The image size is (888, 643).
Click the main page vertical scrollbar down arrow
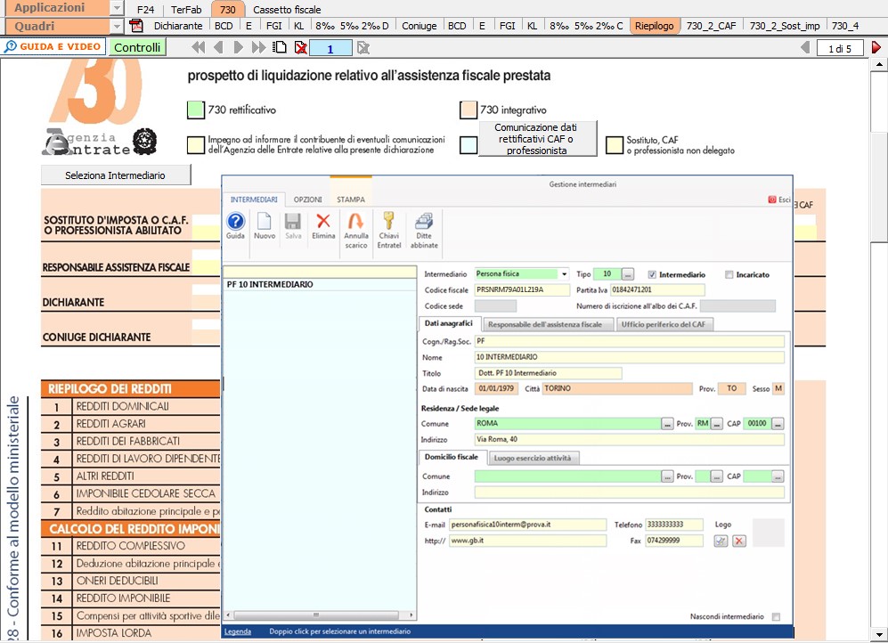[x=879, y=634]
